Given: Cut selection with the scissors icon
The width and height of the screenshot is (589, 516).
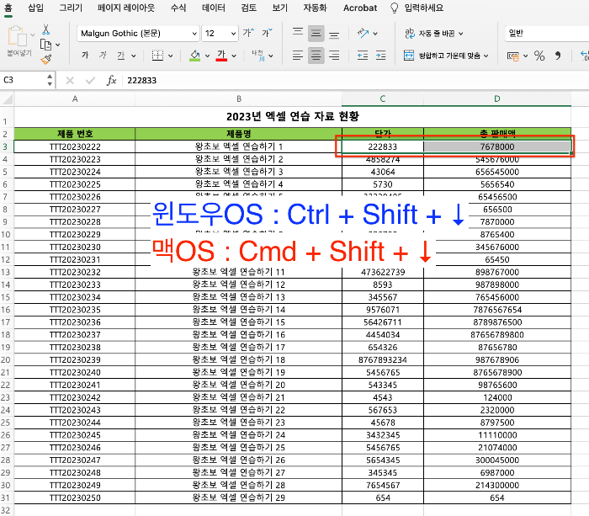Looking at the screenshot, I should click(x=45, y=29).
